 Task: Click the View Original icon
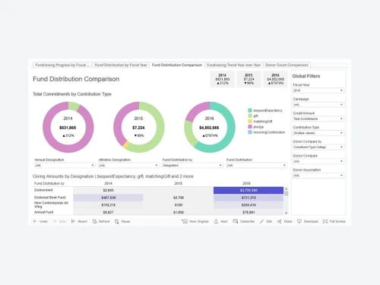[185, 221]
